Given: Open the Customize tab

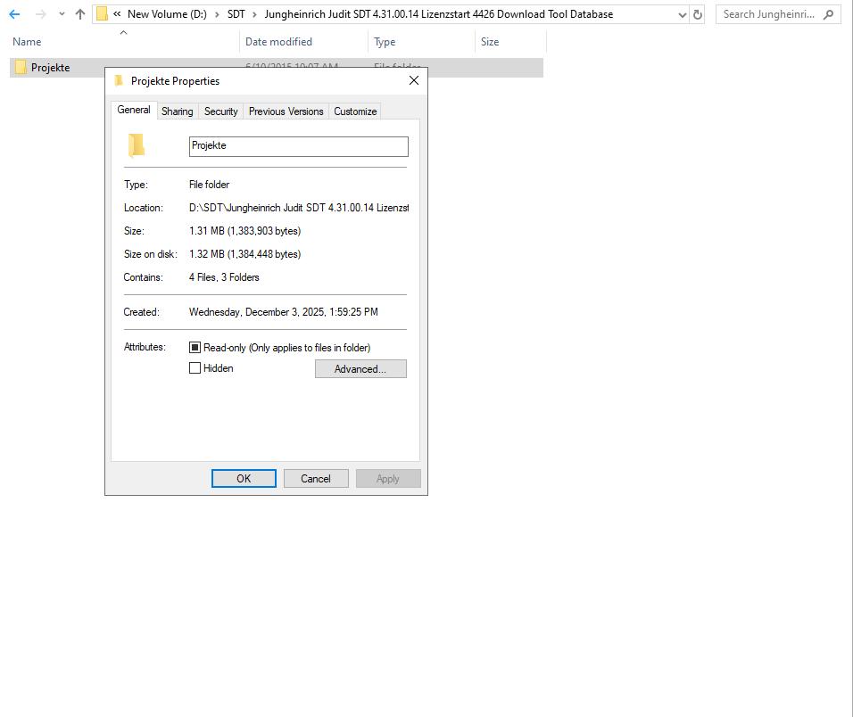Looking at the screenshot, I should point(355,111).
